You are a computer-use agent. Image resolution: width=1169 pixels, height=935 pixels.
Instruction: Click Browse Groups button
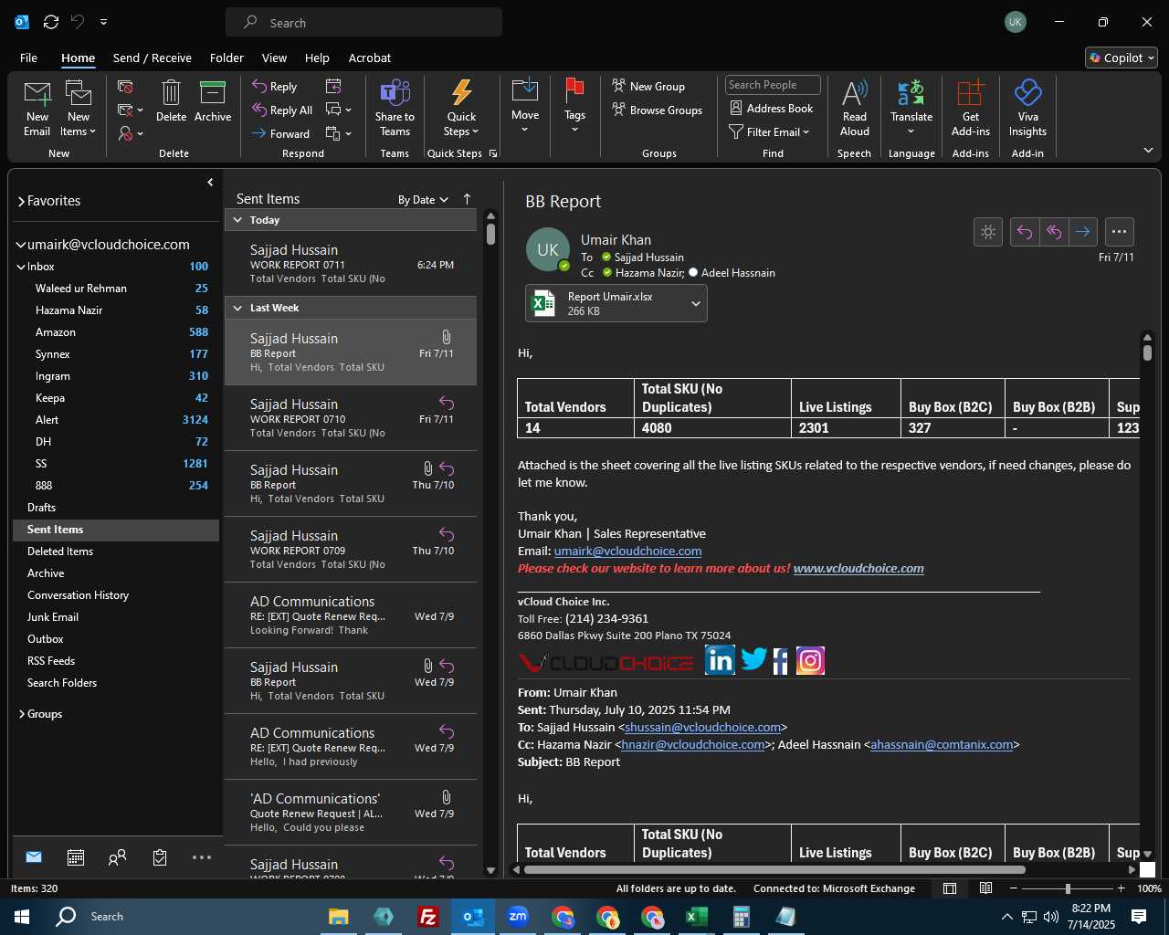[658, 110]
